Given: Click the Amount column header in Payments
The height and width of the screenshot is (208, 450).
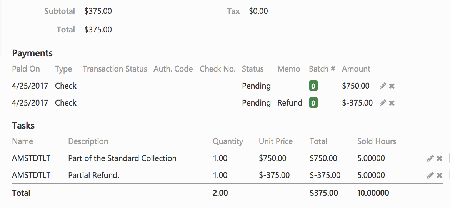Looking at the screenshot, I should click(356, 69).
